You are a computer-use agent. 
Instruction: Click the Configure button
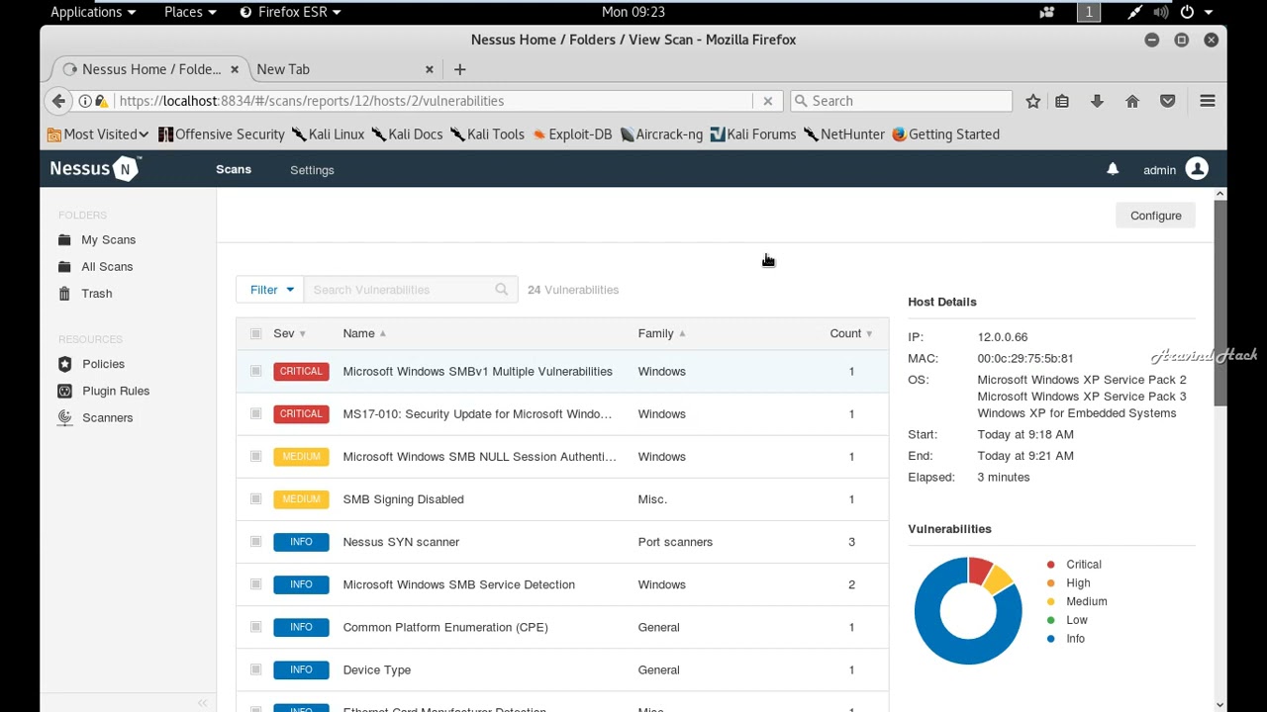1155,216
